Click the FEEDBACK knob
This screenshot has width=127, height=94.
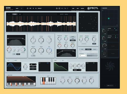[59, 38]
